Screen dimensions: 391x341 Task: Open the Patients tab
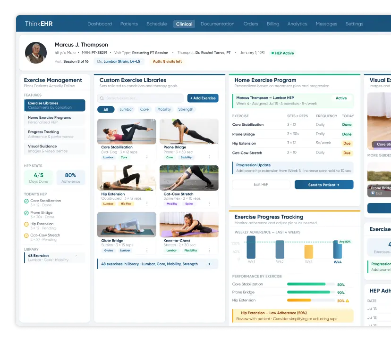(129, 24)
